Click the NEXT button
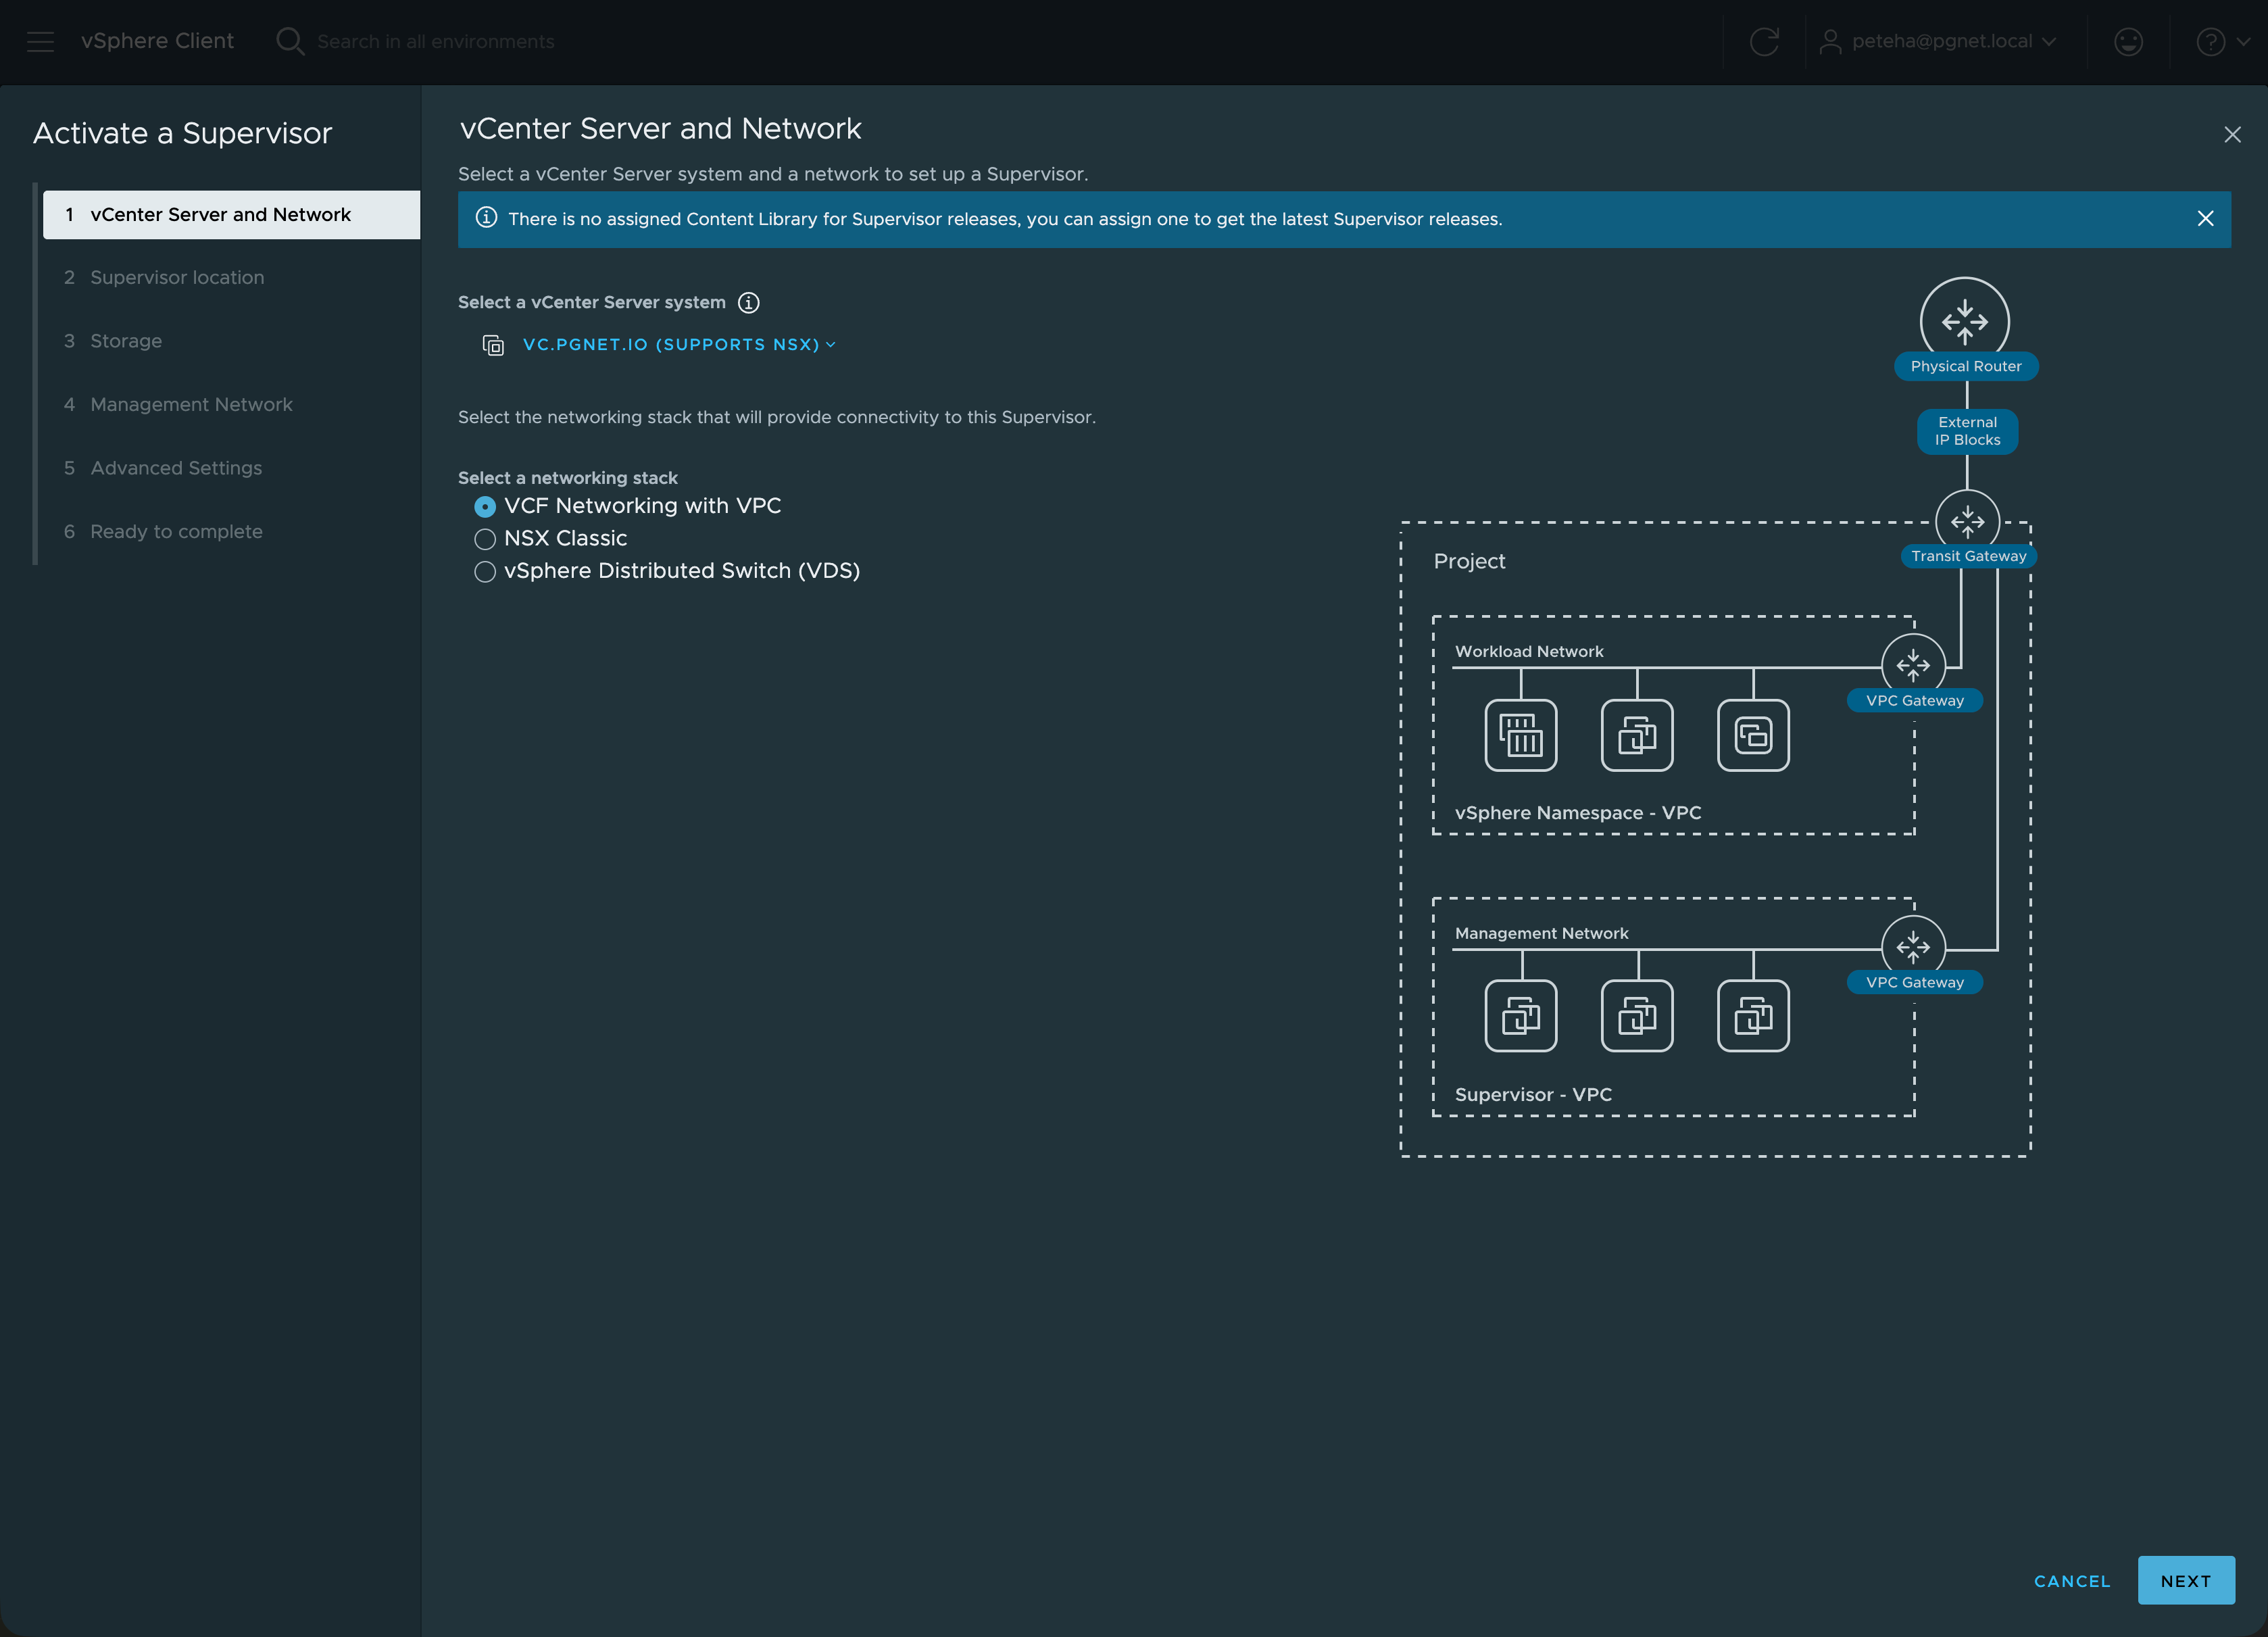The image size is (2268, 1637). click(x=2186, y=1580)
